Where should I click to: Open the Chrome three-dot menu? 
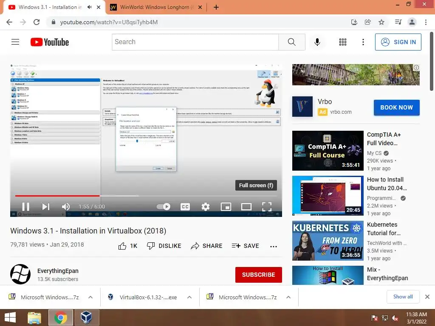click(426, 22)
